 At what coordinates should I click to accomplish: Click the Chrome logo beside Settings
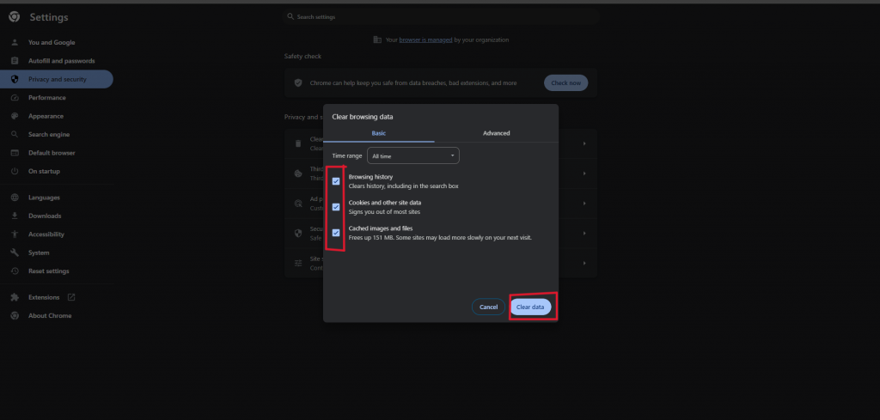click(15, 17)
